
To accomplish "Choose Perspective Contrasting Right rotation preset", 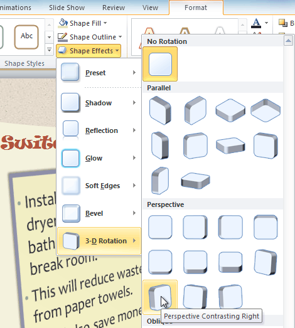I will point(160,297).
